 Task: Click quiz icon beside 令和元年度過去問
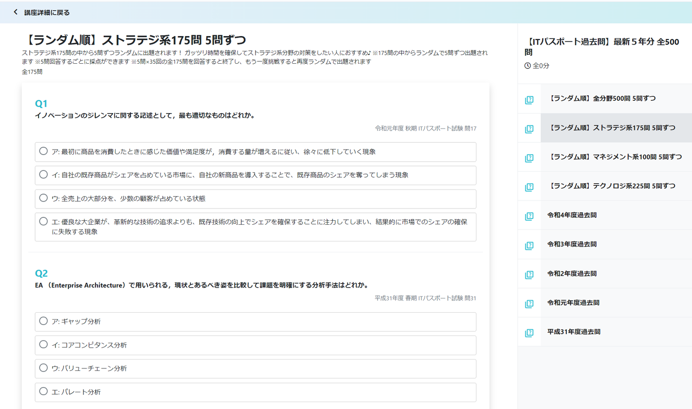pos(529,304)
